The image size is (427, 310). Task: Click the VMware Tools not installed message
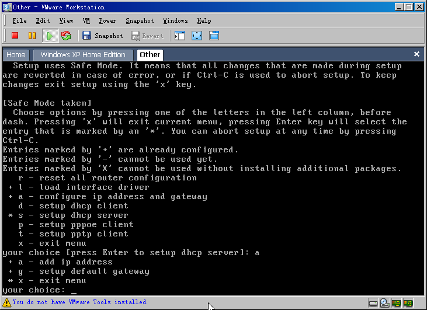click(x=80, y=302)
